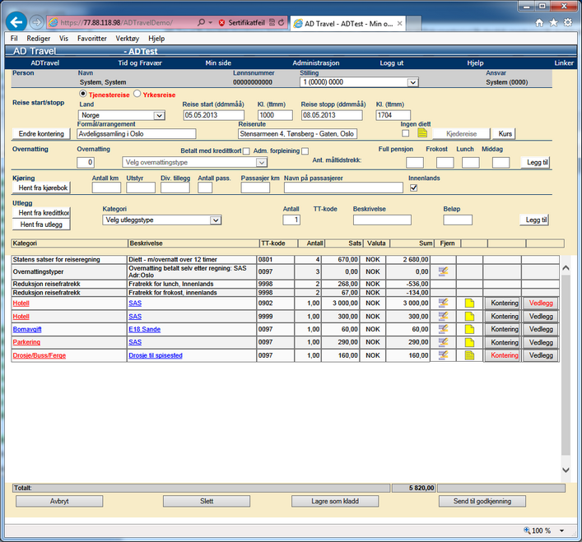Open the note icon in the Drosje/Buss/Ferge row
582x542 pixels.
[x=469, y=355]
